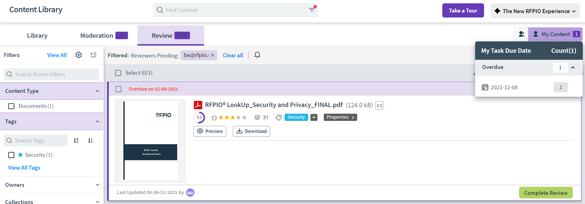Collapse the filters panel icon
585x204 pixels.
click(x=93, y=55)
